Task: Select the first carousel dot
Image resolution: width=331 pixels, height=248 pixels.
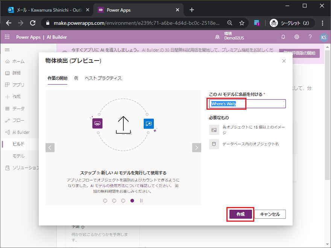Action: (x=105, y=201)
